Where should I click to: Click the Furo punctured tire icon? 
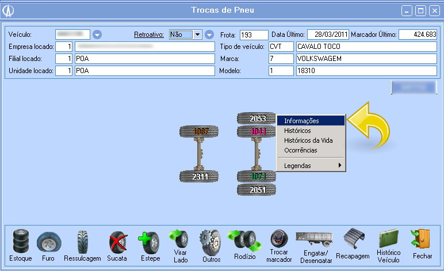49,242
